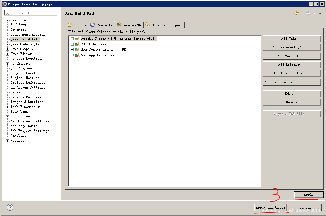This screenshot has width=326, height=216.
Task: Click the back navigation arrow icon
Action: 297,13
